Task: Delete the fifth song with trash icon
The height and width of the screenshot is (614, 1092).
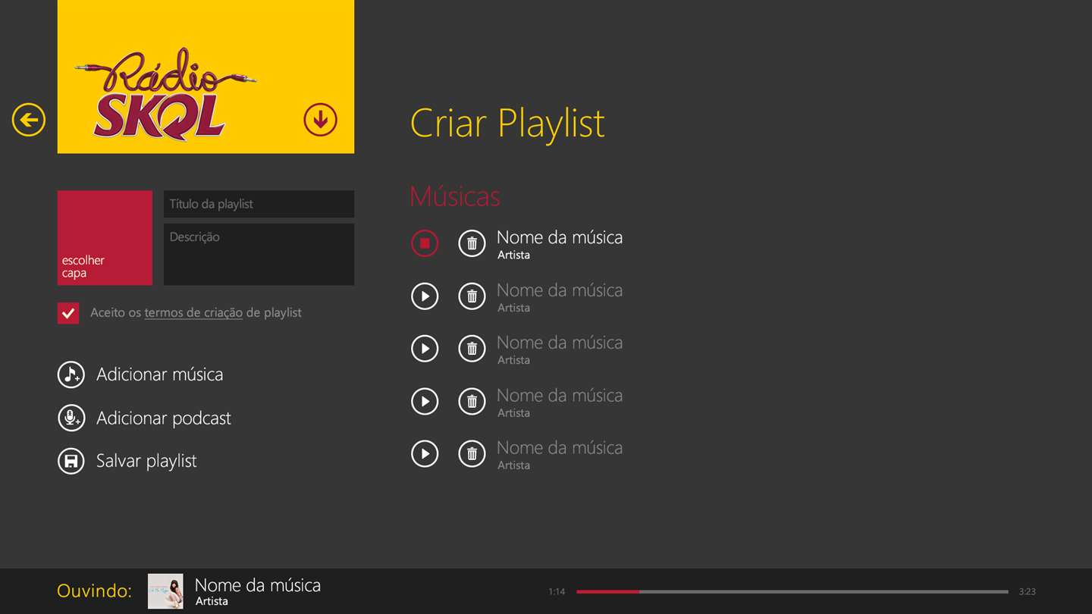Action: pyautogui.click(x=472, y=454)
